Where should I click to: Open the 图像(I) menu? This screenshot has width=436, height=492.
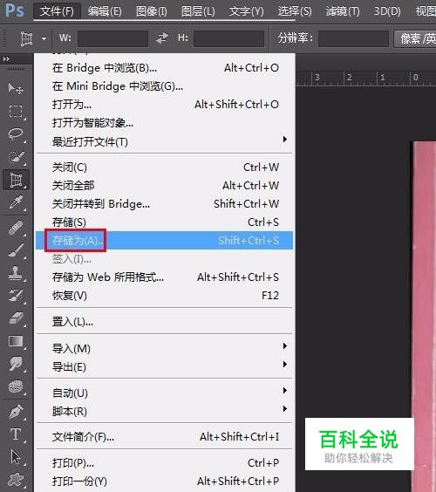pyautogui.click(x=152, y=11)
